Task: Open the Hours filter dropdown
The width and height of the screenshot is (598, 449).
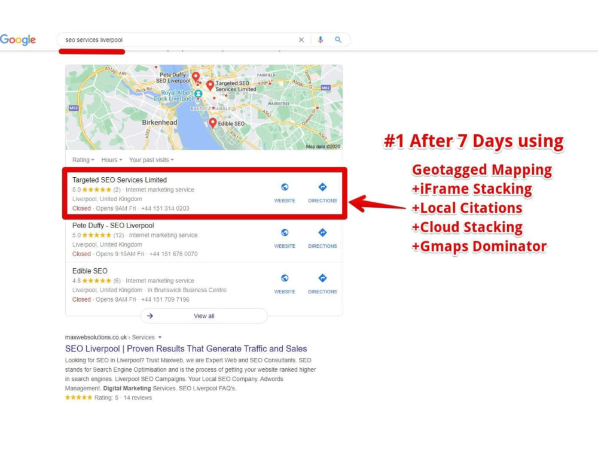Action: (x=112, y=160)
